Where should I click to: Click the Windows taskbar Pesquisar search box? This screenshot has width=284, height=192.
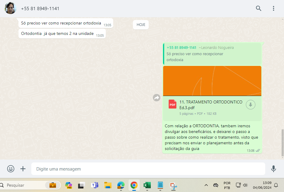[30, 185]
